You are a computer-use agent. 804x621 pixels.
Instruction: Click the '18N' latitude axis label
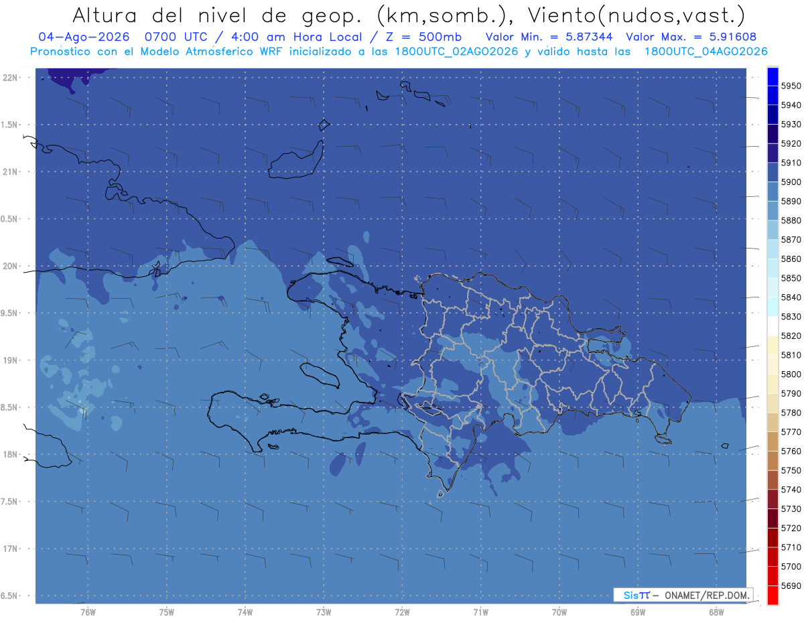point(10,454)
